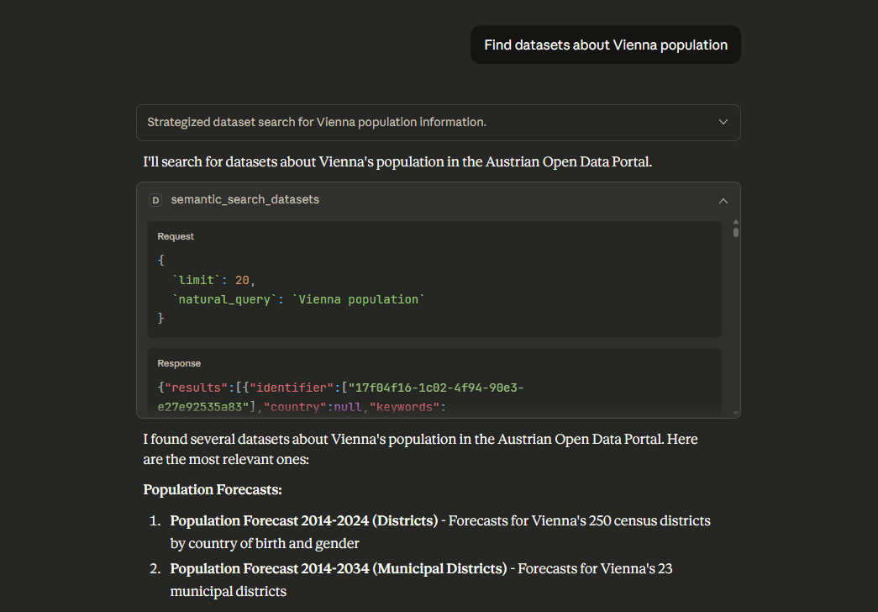Click the 'Find datasets about Vienna population' message
This screenshot has height=612, width=878.
605,45
